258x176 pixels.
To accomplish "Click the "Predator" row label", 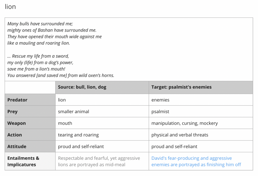I will pyautogui.click(x=18, y=100).
